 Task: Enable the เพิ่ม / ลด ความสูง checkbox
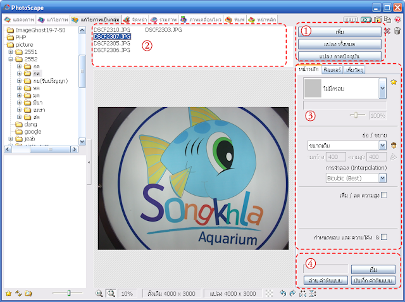tap(384, 195)
